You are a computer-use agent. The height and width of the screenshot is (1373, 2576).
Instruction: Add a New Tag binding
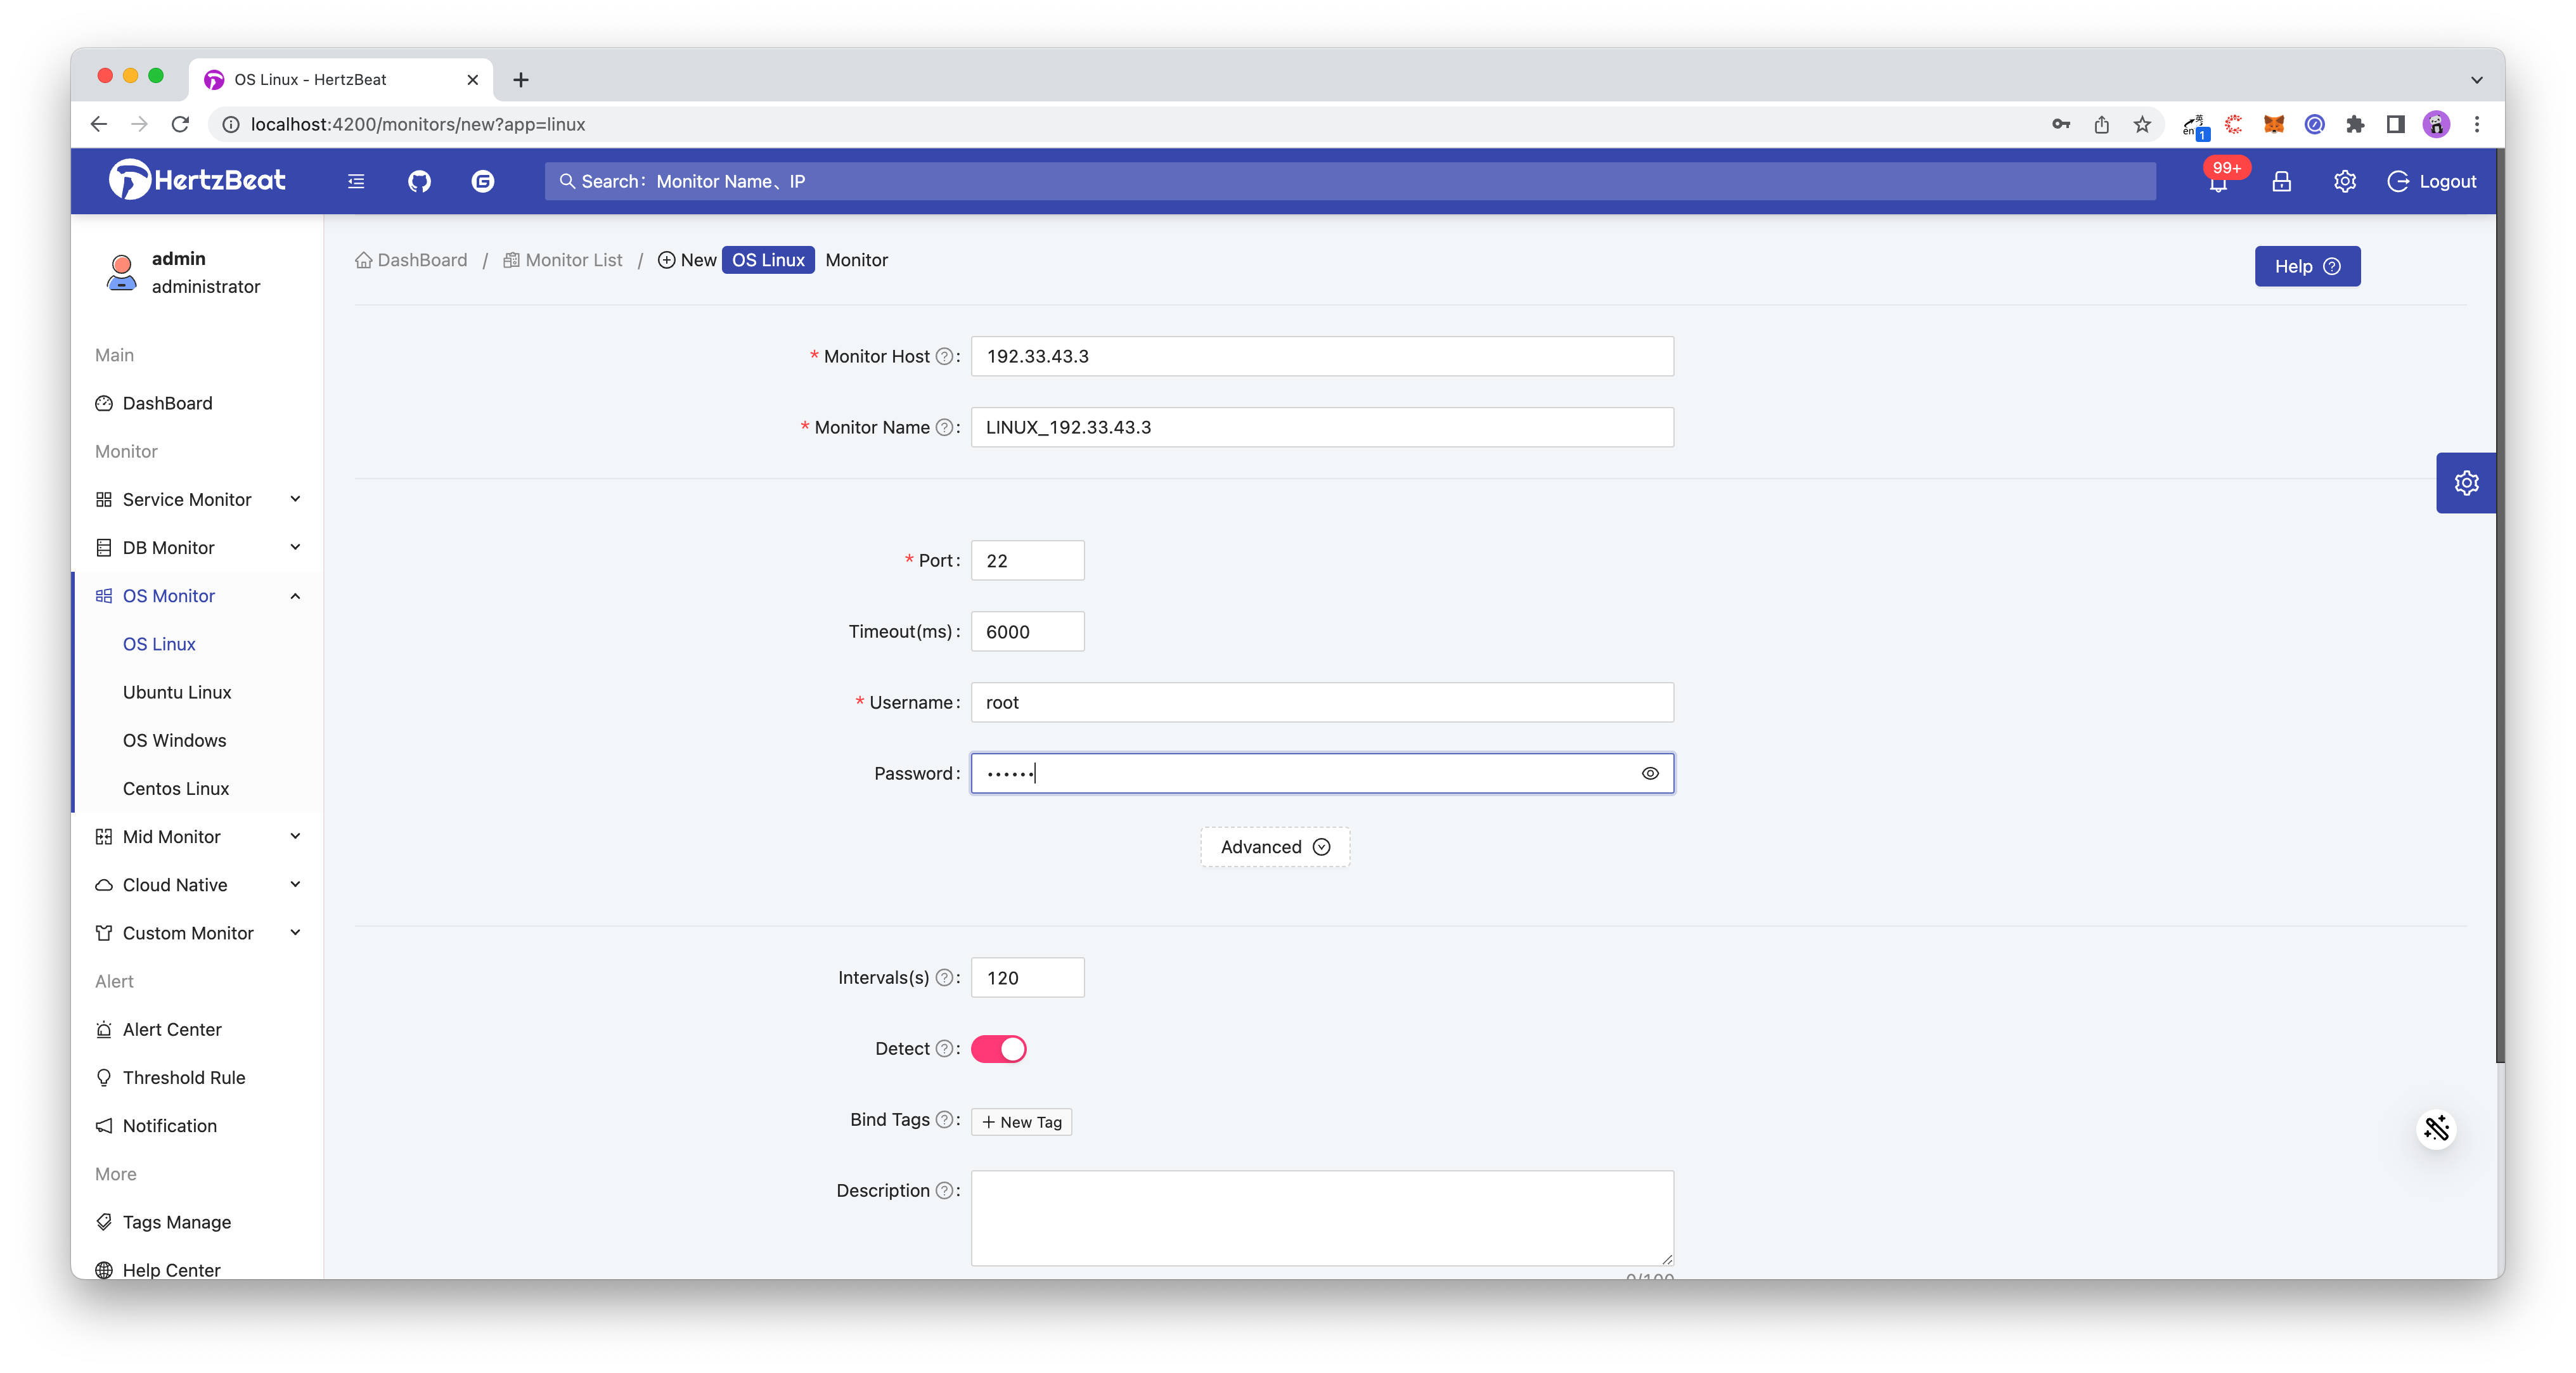1021,1122
